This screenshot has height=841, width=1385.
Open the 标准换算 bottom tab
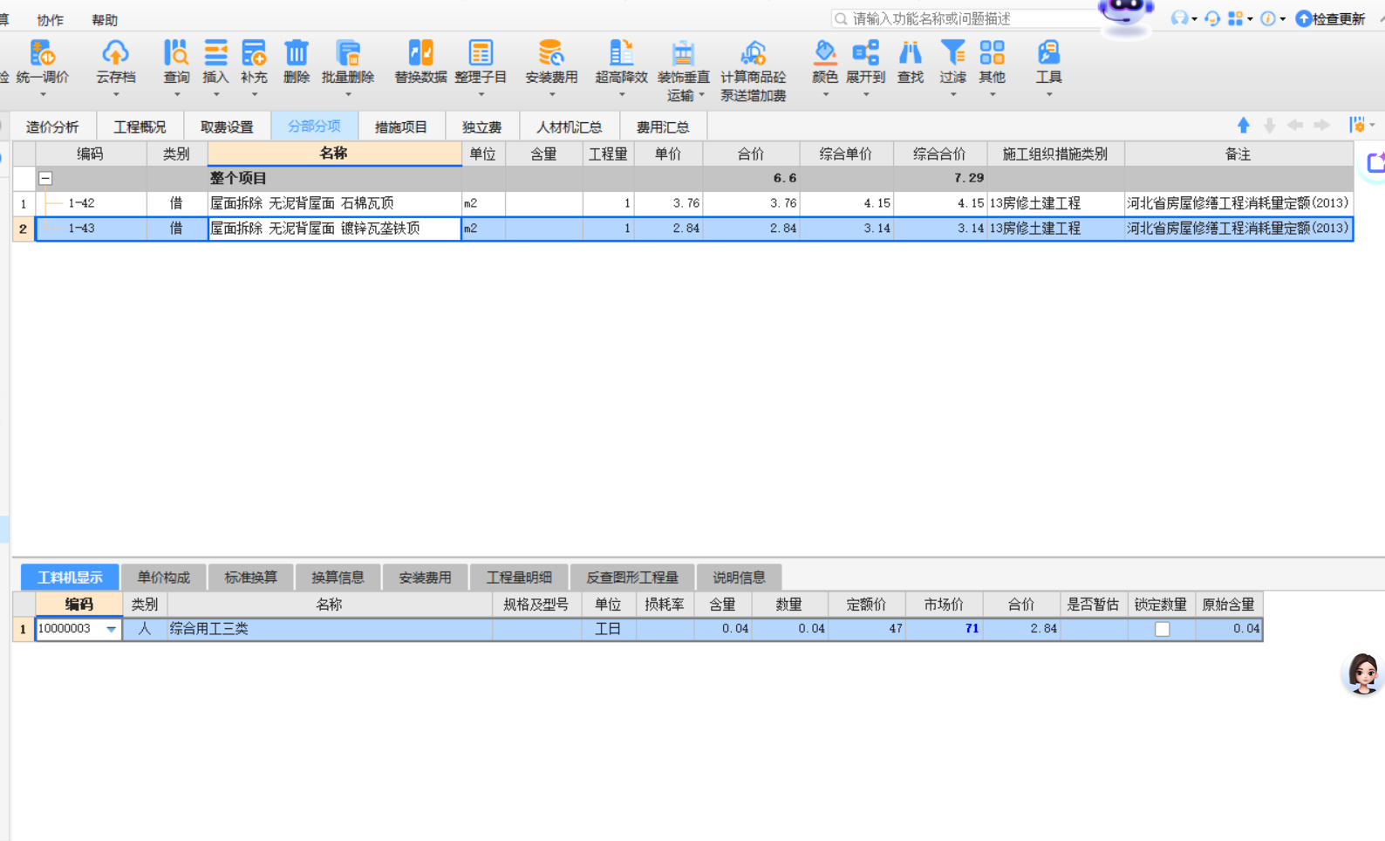(x=251, y=578)
